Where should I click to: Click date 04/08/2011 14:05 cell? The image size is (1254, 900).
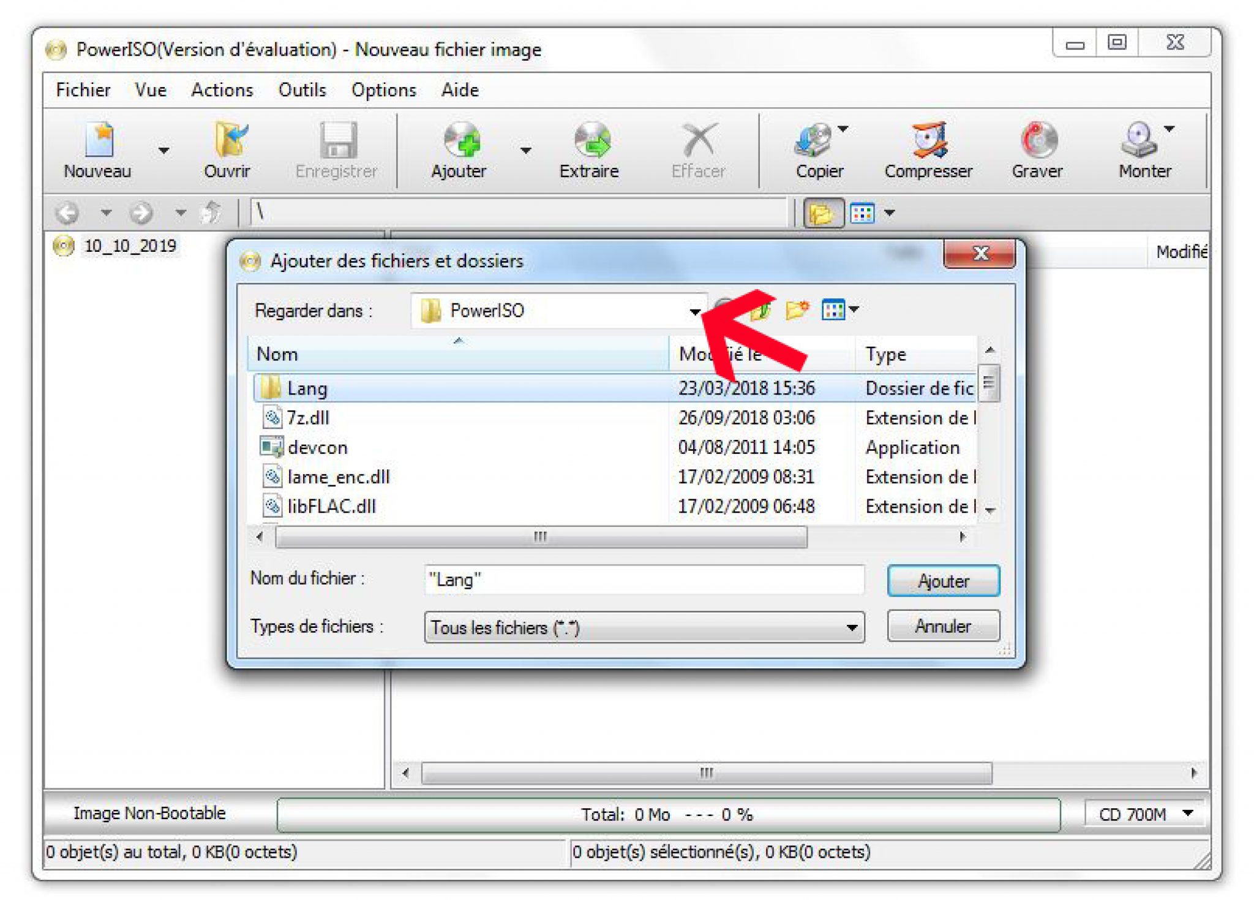click(746, 447)
